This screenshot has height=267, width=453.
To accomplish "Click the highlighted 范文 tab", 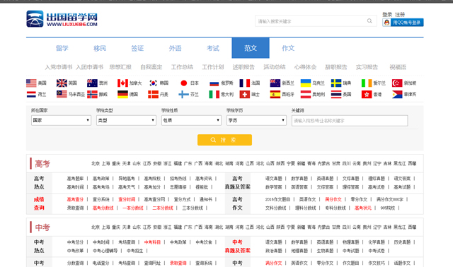I will [x=251, y=48].
